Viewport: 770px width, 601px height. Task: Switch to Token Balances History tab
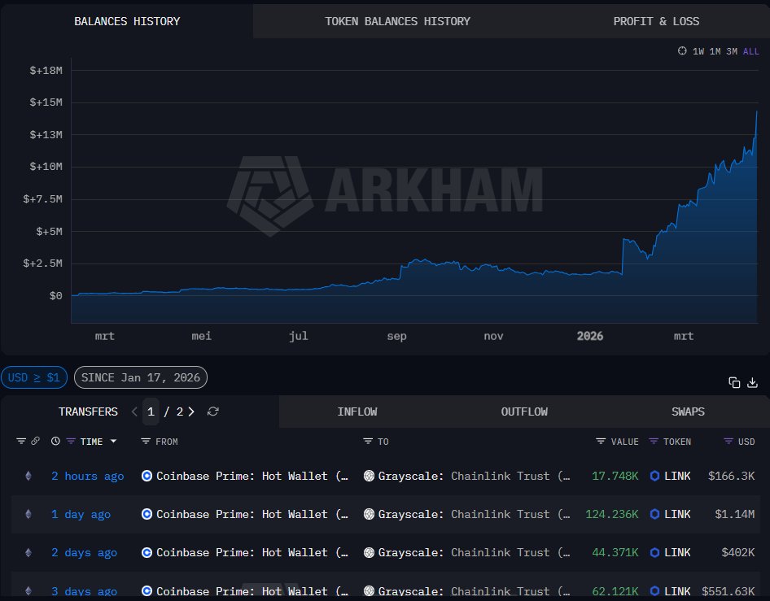(x=397, y=21)
